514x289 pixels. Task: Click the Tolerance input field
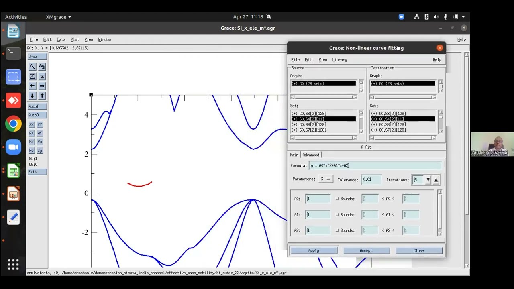371,179
